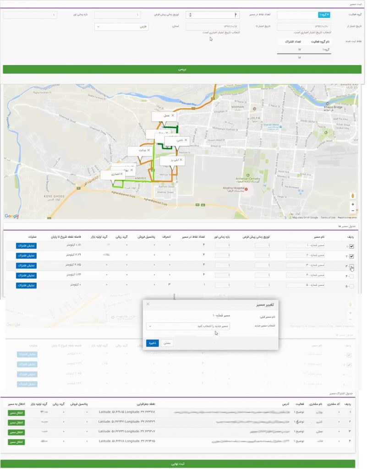Click the مسیر شماره - ۲ name field
The height and width of the screenshot is (469, 367).
click(305, 255)
